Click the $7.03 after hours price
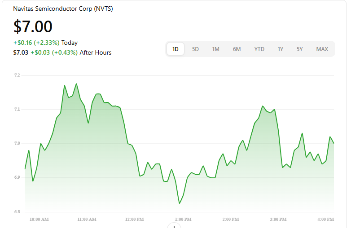This screenshot has width=351, height=228. click(21, 52)
